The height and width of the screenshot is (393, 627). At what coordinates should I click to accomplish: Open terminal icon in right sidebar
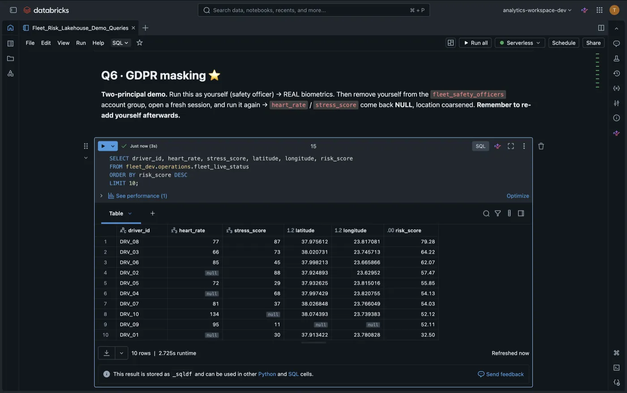click(616, 367)
